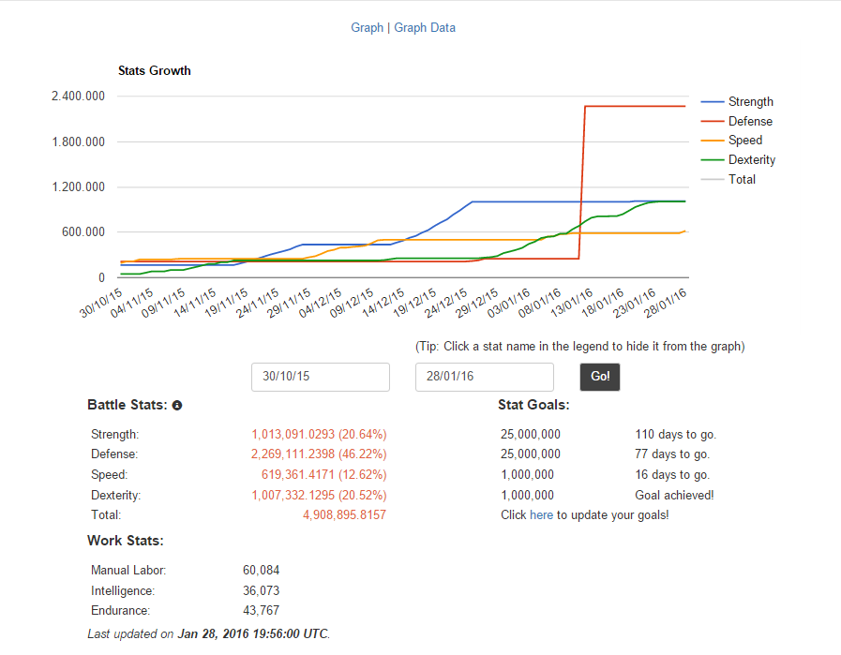This screenshot has height=655, width=841.
Task: Click the Go! button
Action: click(600, 377)
